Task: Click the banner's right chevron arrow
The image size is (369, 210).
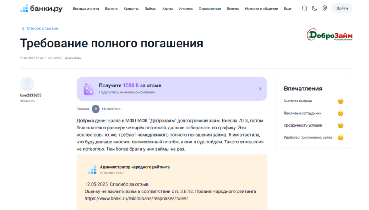Action: point(260,89)
